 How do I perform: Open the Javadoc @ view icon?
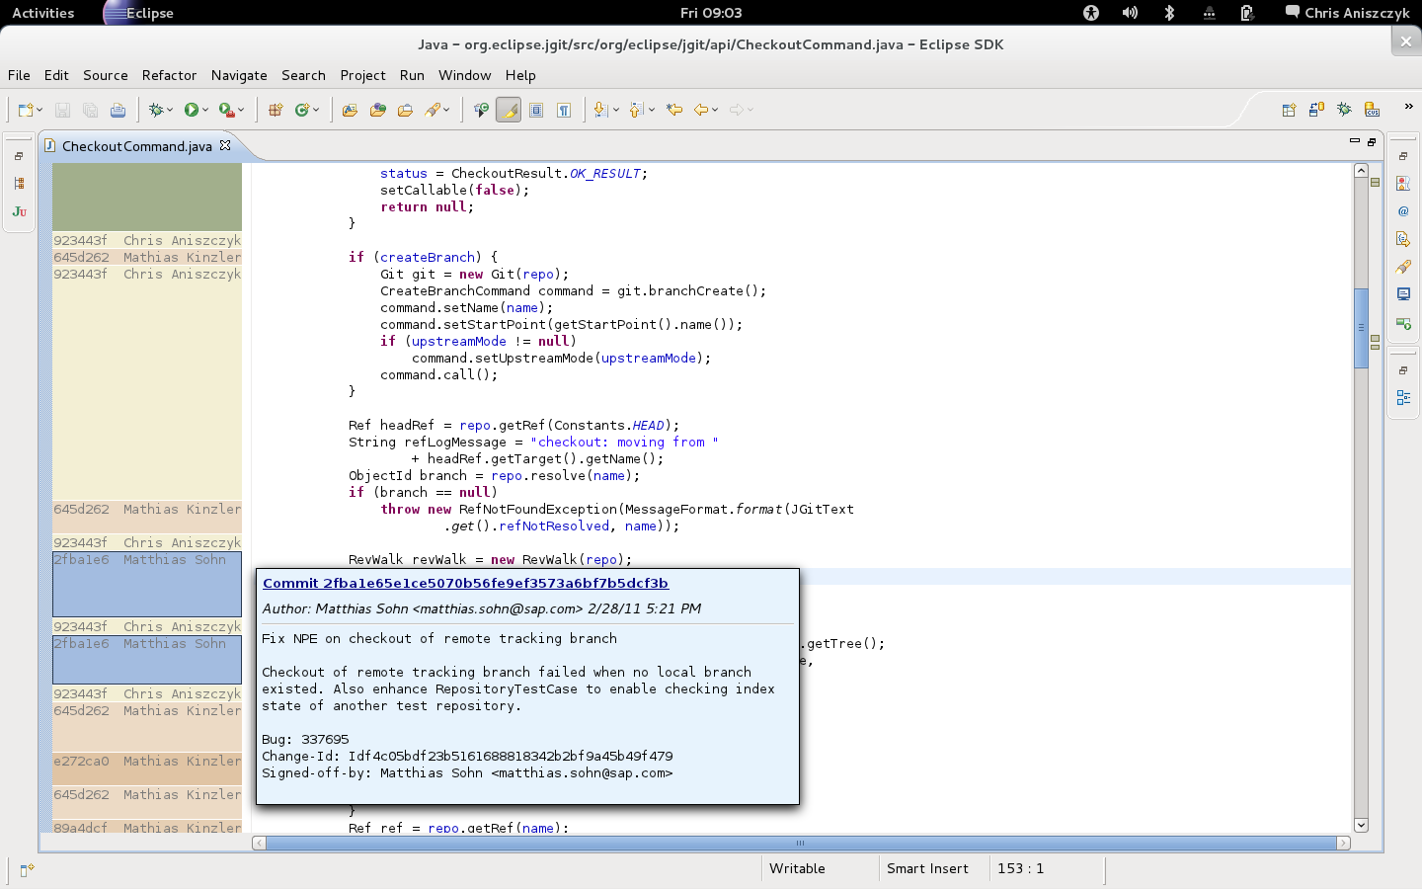tap(1403, 211)
